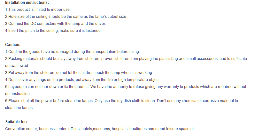
Task: Click the 'limited to indoor use' line
Action: (38, 10)
